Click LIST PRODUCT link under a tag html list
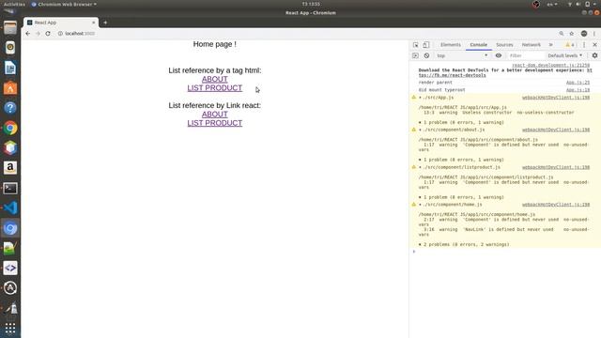This screenshot has width=601, height=338. (215, 88)
